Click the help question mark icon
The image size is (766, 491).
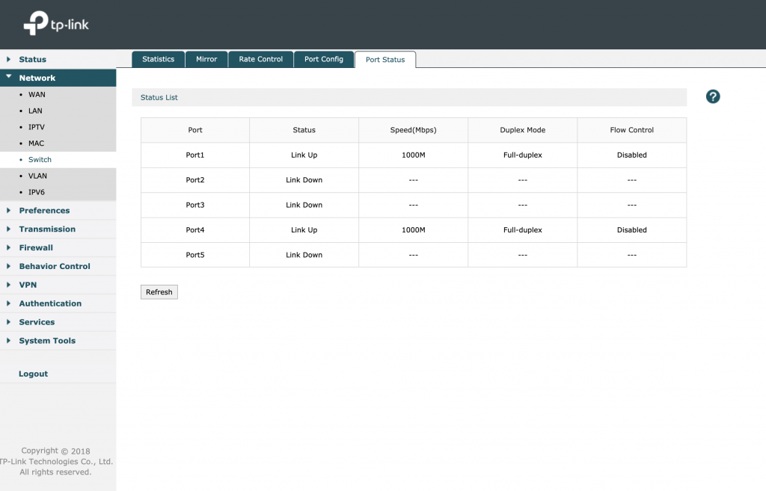[712, 96]
